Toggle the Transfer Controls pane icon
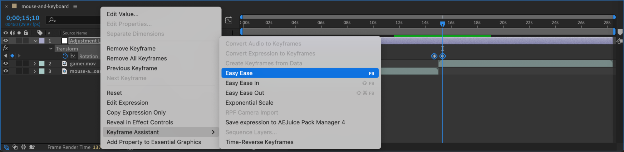624x152 pixels. pos(15,147)
